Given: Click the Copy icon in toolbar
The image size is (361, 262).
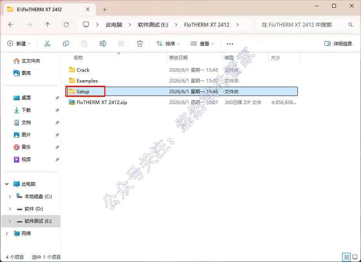Looking at the screenshot, I should 66,44.
